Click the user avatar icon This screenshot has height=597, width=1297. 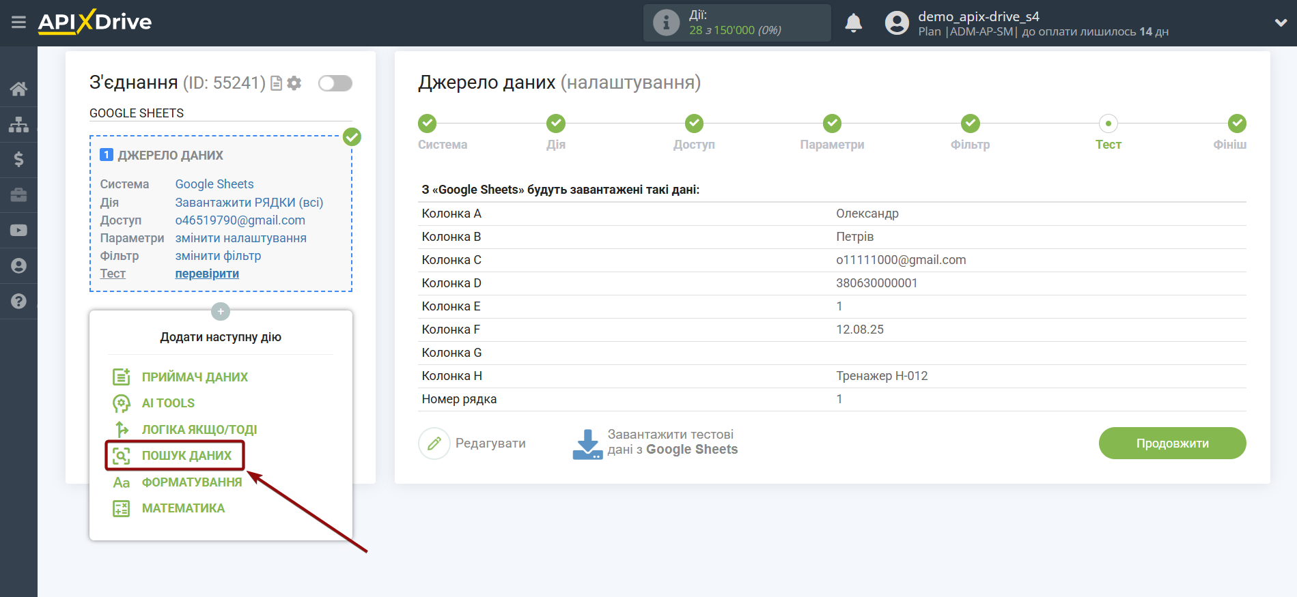click(x=897, y=23)
